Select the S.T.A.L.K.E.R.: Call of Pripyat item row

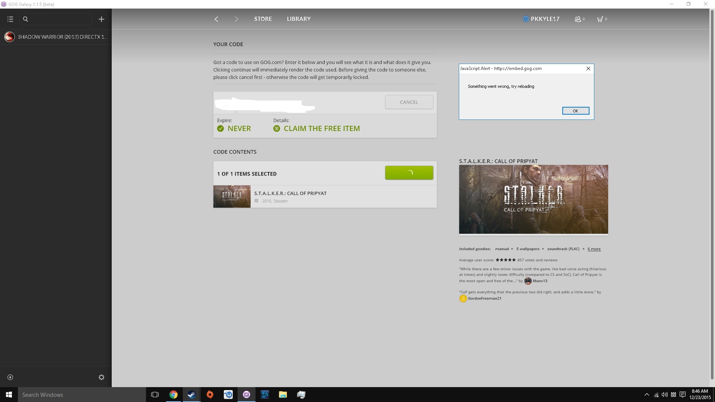click(325, 197)
